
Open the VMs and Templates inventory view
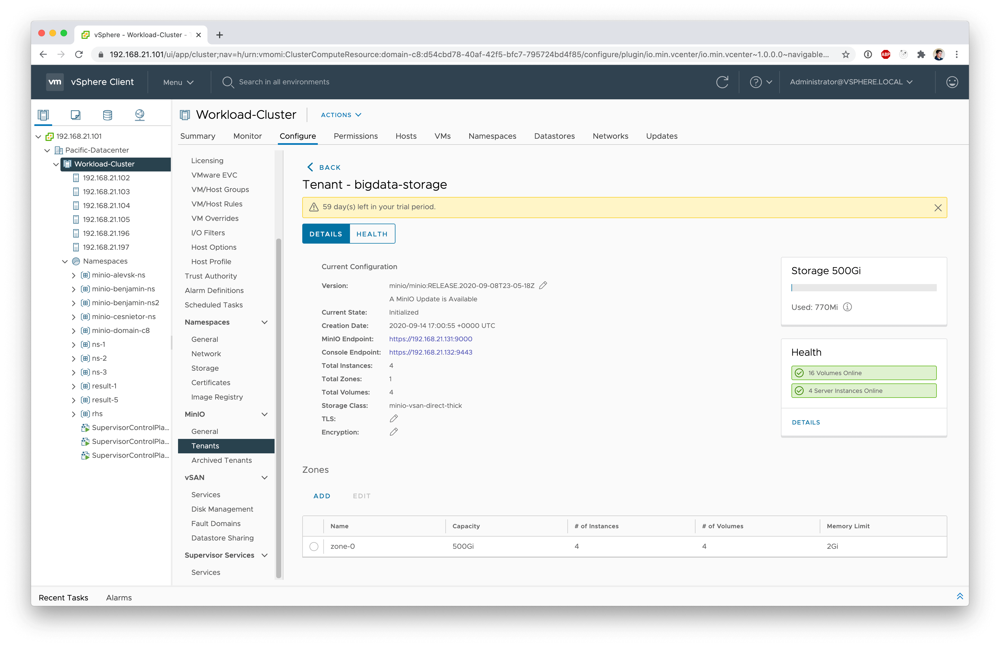75,115
